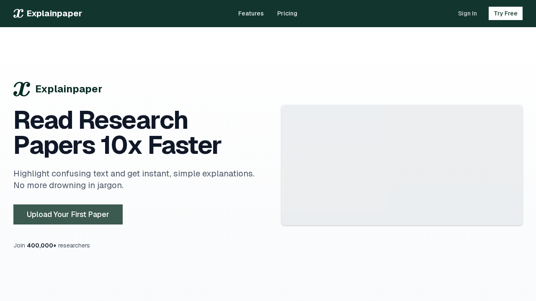Click the Explainpaper logo icon in the navbar
This screenshot has width=536, height=301.
tap(18, 13)
